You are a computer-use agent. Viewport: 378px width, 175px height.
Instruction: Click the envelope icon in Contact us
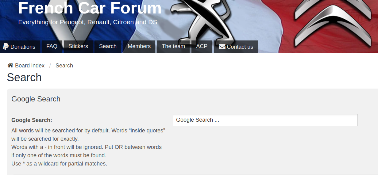pos(222,47)
